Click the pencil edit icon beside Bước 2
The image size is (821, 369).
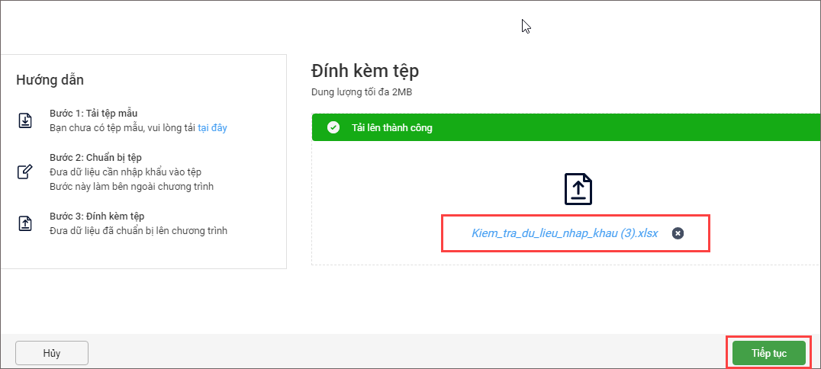(25, 172)
